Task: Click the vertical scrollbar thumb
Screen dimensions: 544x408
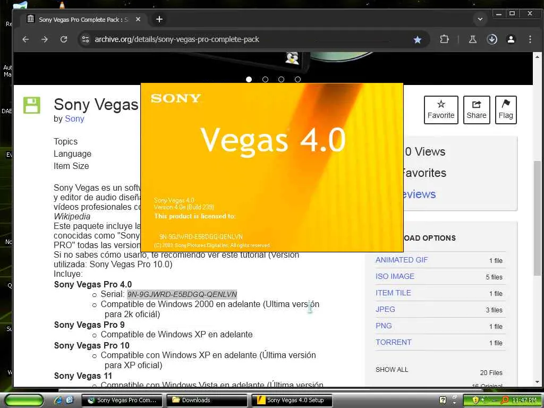Action: coord(537,218)
